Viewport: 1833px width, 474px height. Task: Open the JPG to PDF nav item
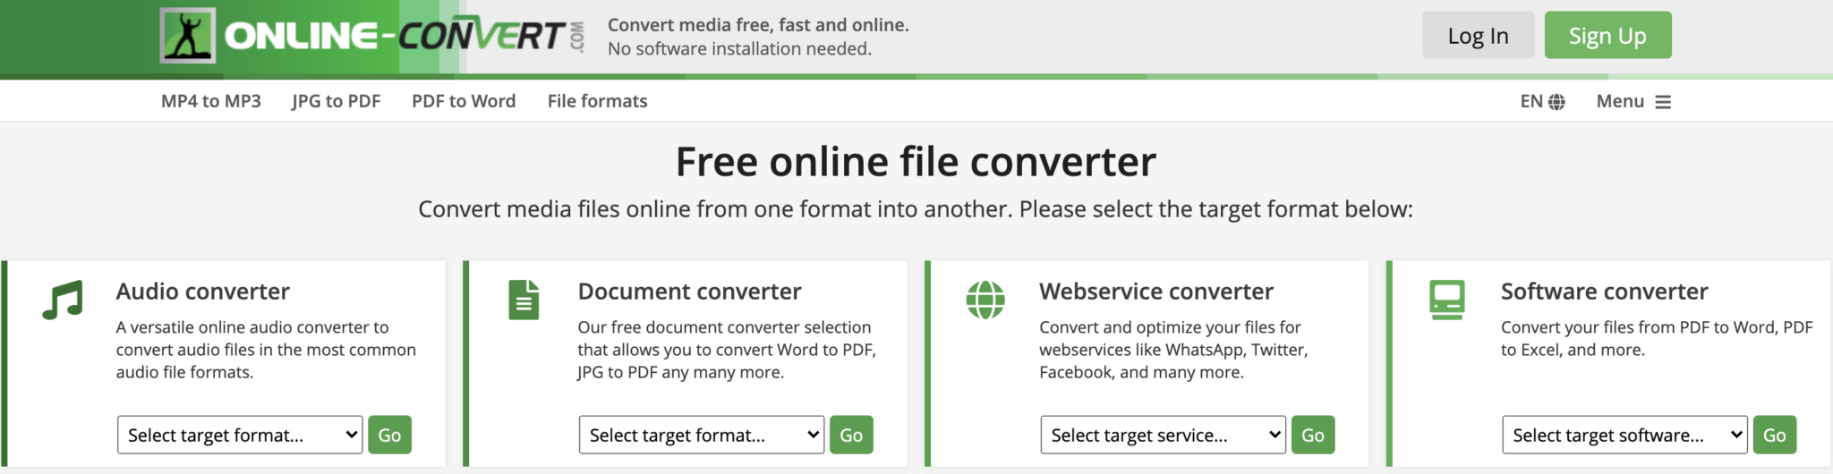click(x=337, y=101)
